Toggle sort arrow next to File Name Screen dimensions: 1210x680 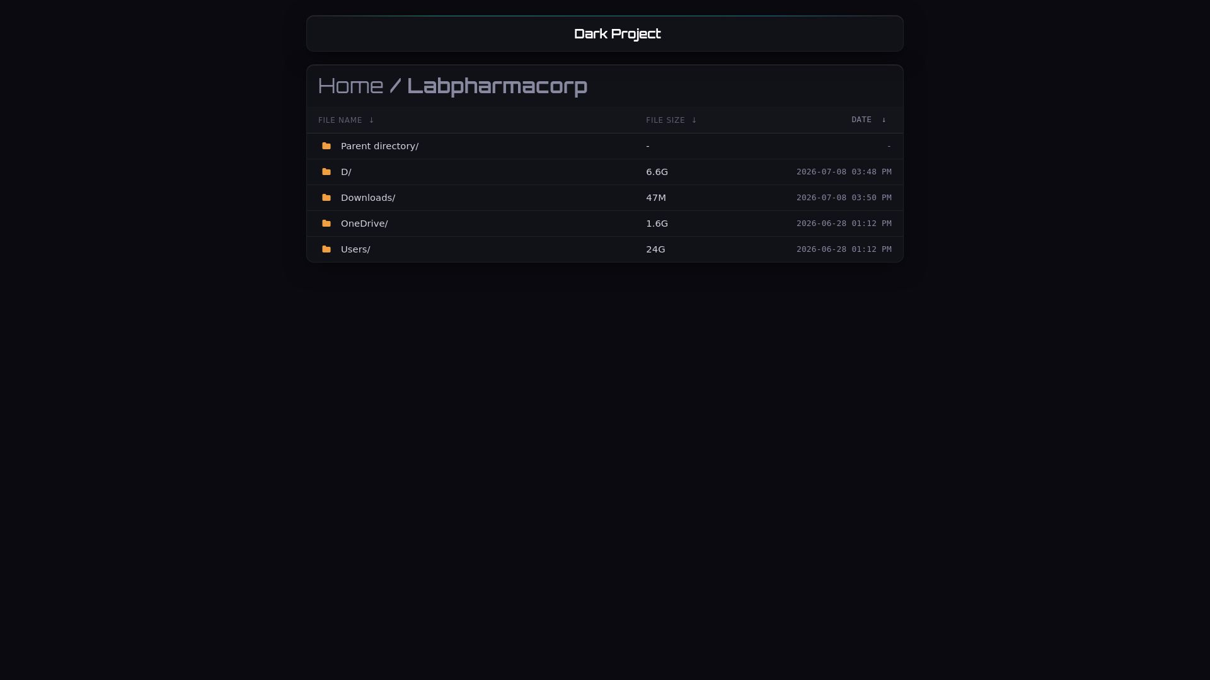pyautogui.click(x=371, y=120)
